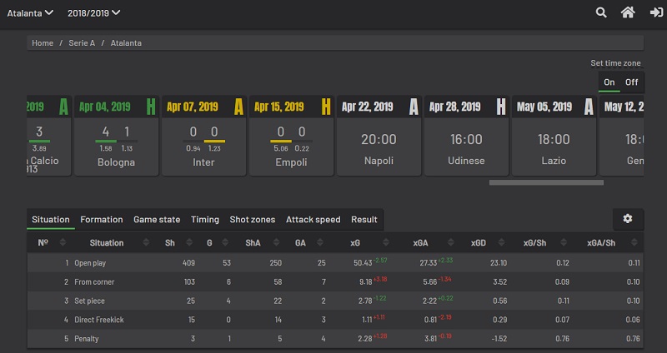The width and height of the screenshot is (667, 353).
Task: Go to the home icon in header
Action: (x=628, y=12)
